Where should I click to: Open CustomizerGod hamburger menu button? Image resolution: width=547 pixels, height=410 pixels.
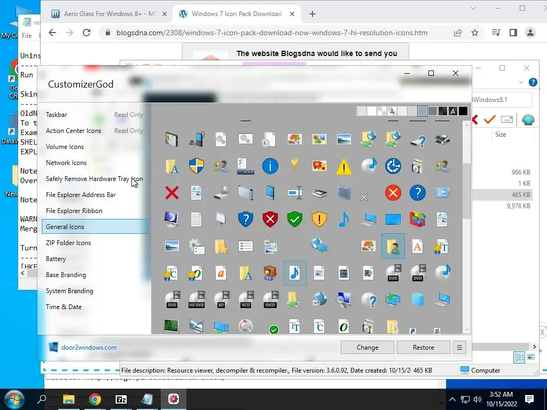point(459,347)
